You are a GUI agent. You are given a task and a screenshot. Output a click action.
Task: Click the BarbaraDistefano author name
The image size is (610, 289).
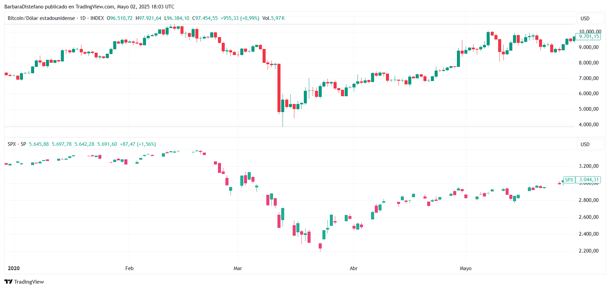point(24,7)
